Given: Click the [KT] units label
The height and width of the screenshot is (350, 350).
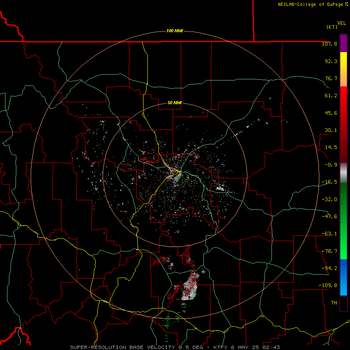Looking at the screenshot, I should click(332, 27).
